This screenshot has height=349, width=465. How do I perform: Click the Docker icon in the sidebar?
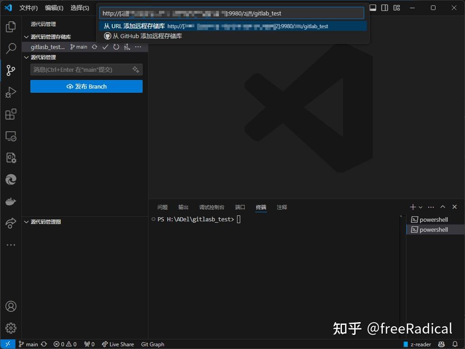pyautogui.click(x=10, y=201)
